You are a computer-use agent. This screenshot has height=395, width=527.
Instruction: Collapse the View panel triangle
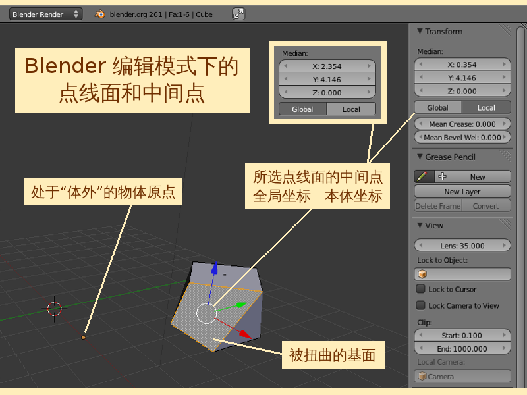click(420, 225)
